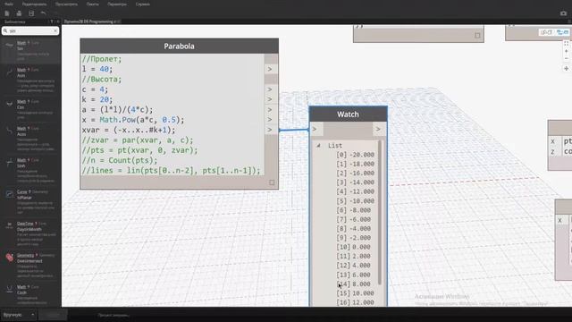Click the //n = Count(pts); line
This screenshot has width=572, height=322.
pos(120,161)
